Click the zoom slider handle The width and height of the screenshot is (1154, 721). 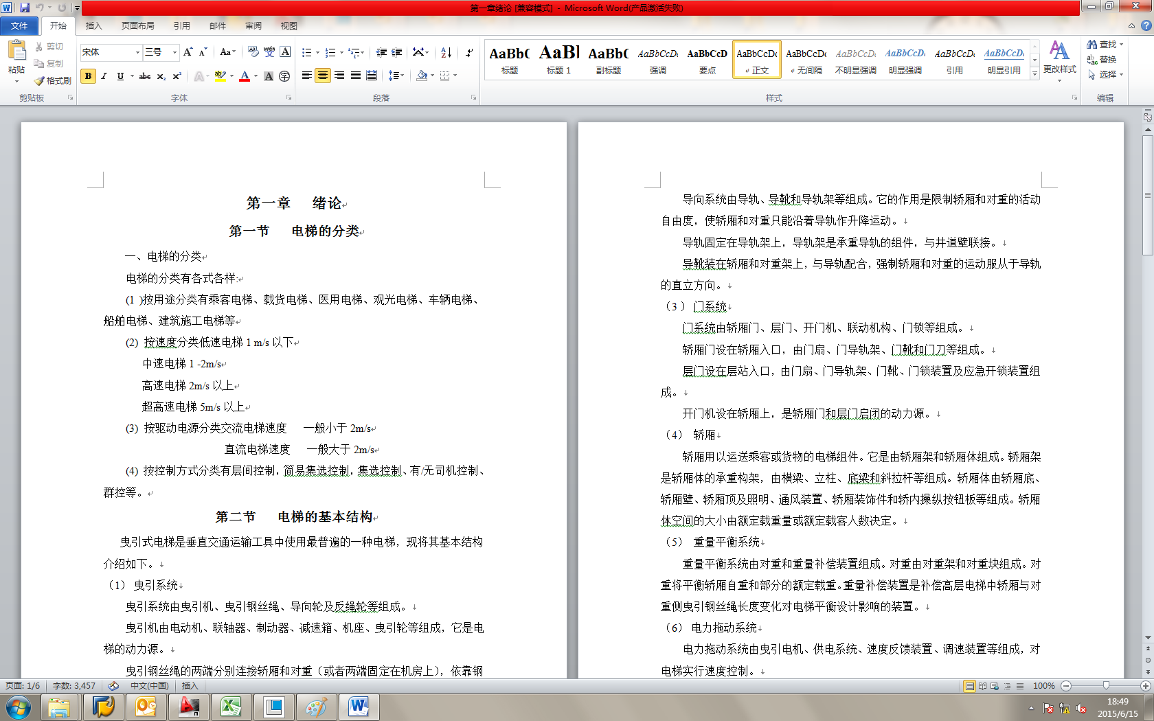pyautogui.click(x=1106, y=686)
